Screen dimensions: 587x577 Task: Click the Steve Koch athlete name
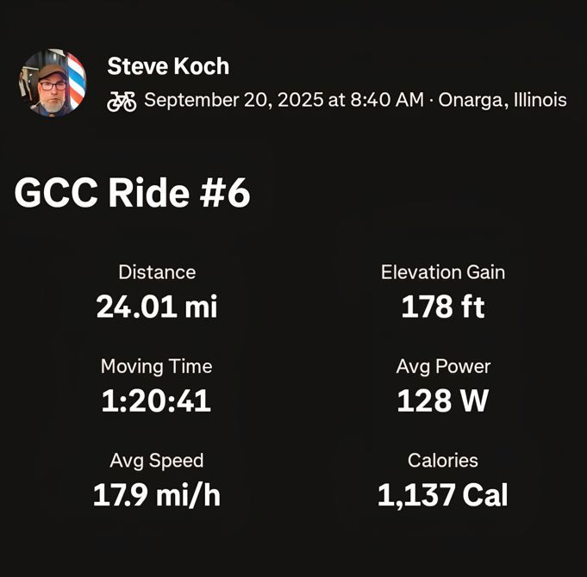(x=168, y=66)
